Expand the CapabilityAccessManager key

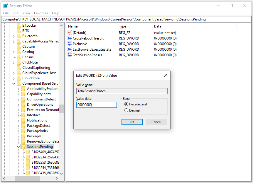(14, 42)
